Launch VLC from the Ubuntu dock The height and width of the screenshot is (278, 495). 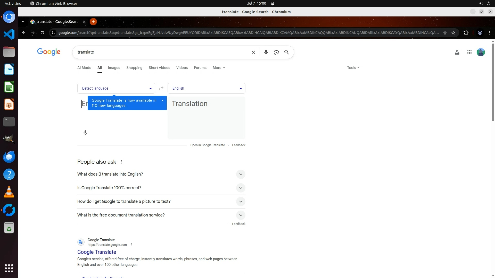(x=9, y=192)
